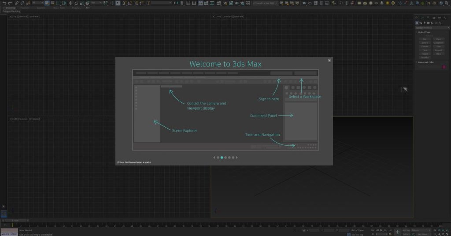Open the selection filter dropdown

click(38, 3)
